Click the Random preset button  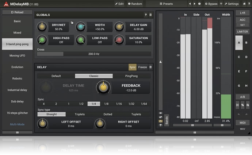click(x=135, y=4)
